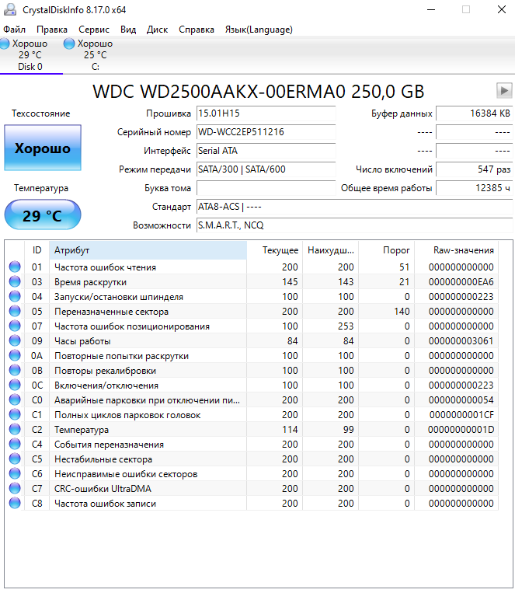Open the Сервис menu
This screenshot has width=515, height=593.
pyautogui.click(x=94, y=30)
